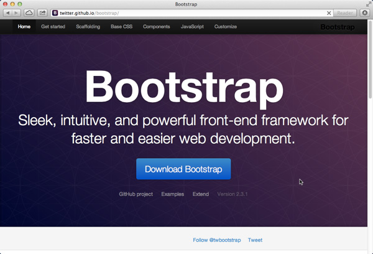Image resolution: width=373 pixels, height=254 pixels.
Task: Select the Home nav tab
Action: click(24, 27)
